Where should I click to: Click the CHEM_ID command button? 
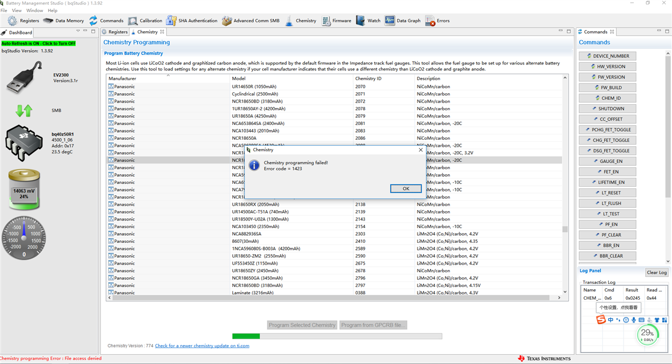pos(608,98)
